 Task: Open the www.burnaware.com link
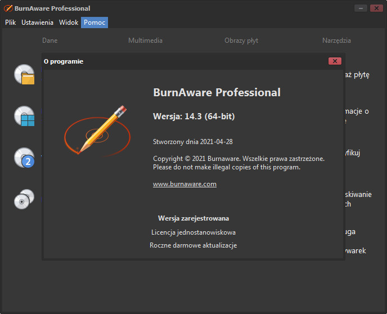[x=184, y=184]
